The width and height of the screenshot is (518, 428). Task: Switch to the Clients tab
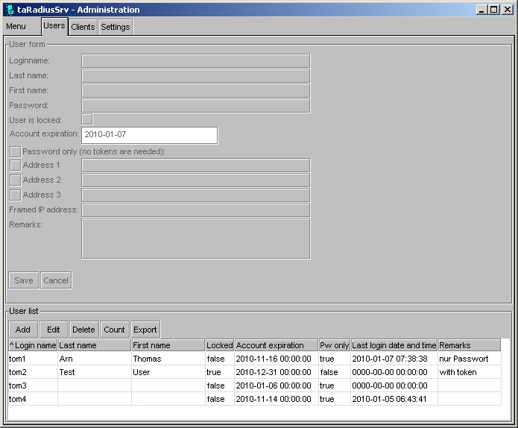click(83, 27)
